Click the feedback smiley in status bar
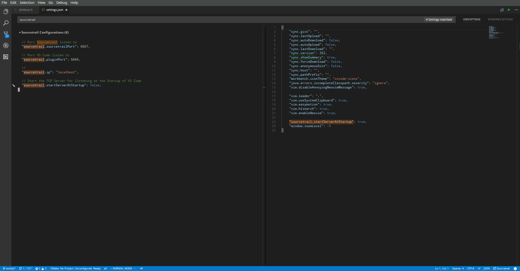 [515, 269]
